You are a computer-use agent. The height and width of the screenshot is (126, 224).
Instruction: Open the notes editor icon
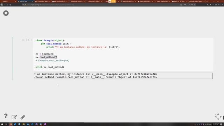pos(14,117)
